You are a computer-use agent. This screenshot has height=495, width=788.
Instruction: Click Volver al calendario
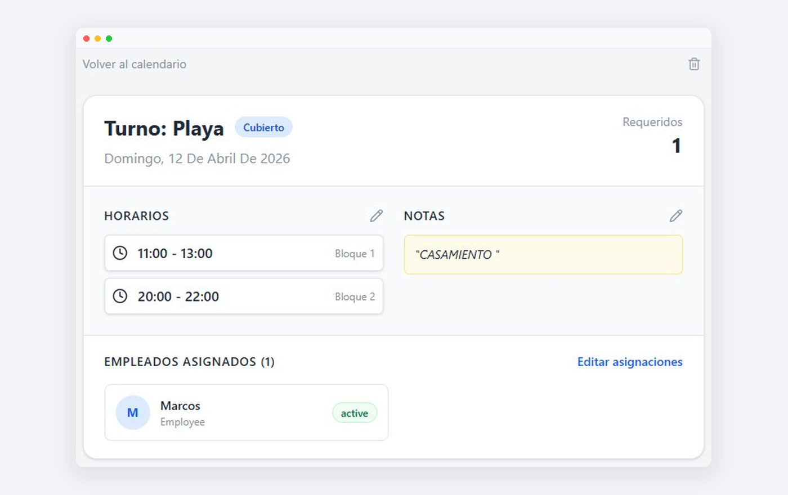point(134,64)
